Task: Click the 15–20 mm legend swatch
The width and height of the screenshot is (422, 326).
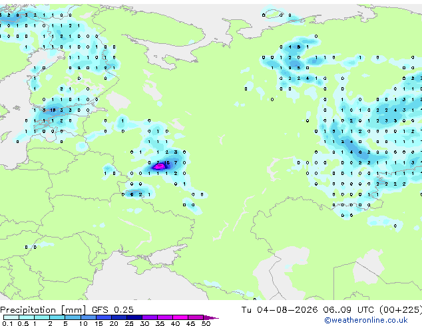Action: click(103, 317)
